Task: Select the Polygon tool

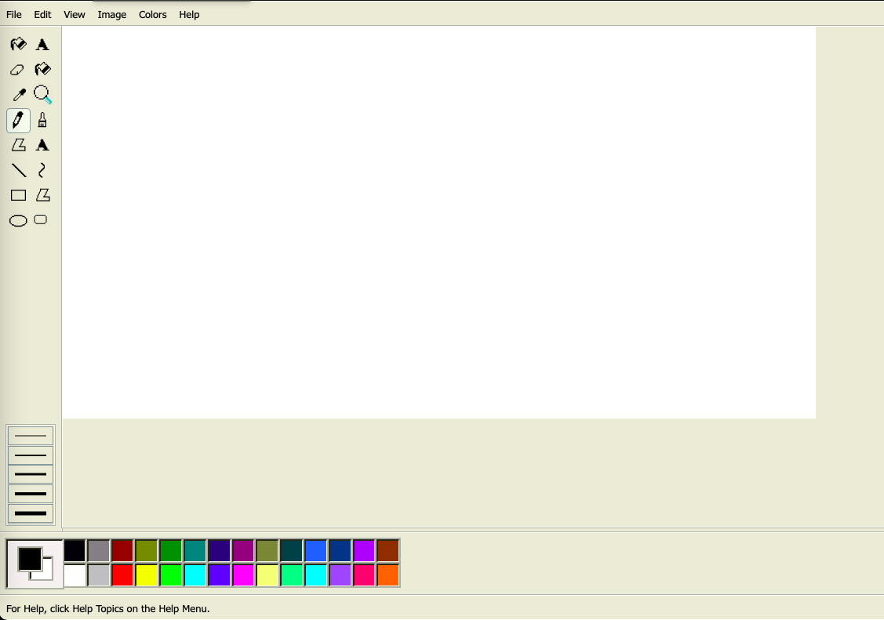Action: (42, 195)
